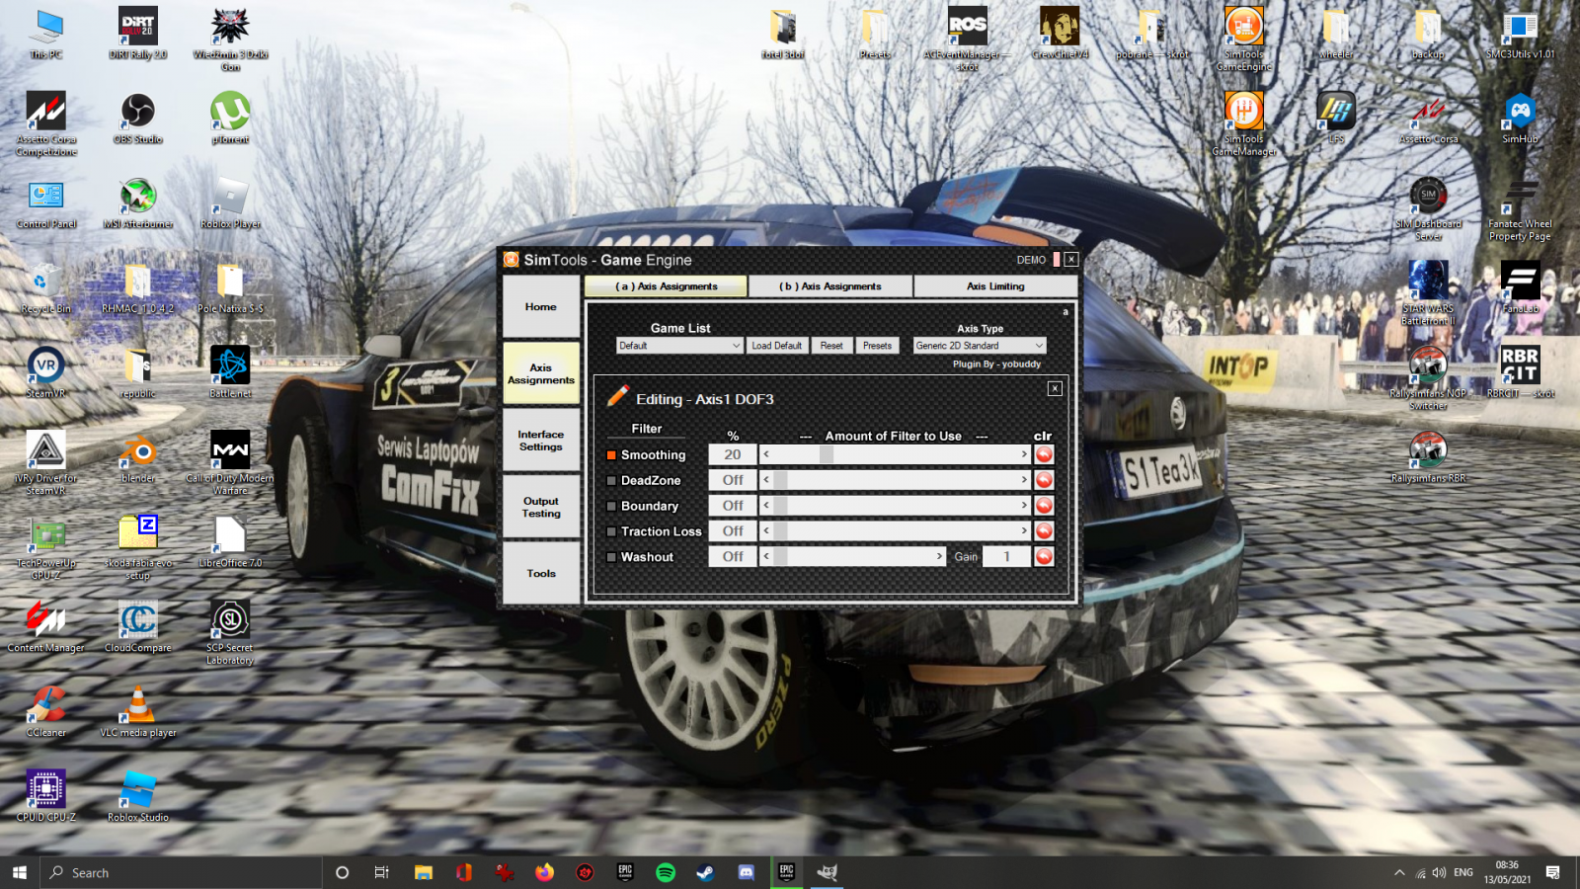
Task: Open SimHub desktop icon
Action: tap(1520, 119)
